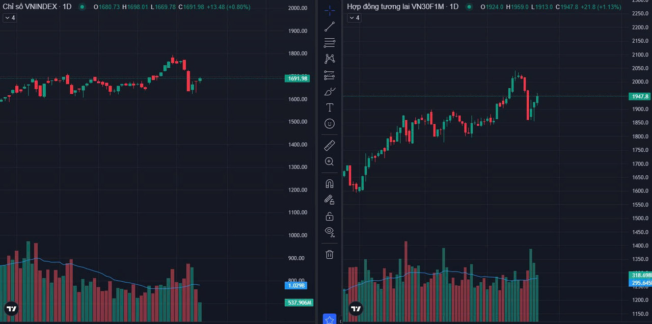Select the crosshair cursor tool
The image size is (652, 324).
(330, 10)
